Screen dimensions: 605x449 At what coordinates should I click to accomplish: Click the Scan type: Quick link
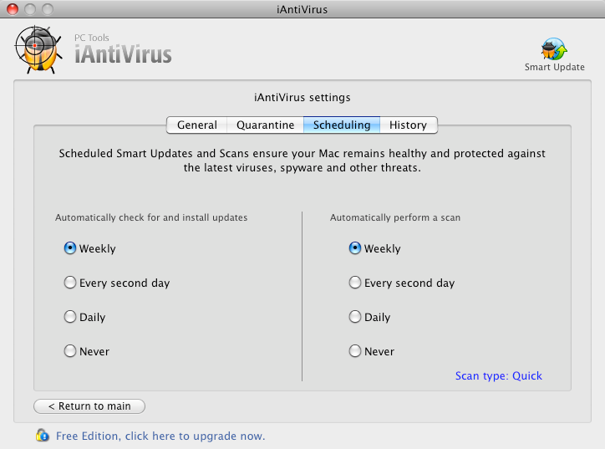pos(498,375)
